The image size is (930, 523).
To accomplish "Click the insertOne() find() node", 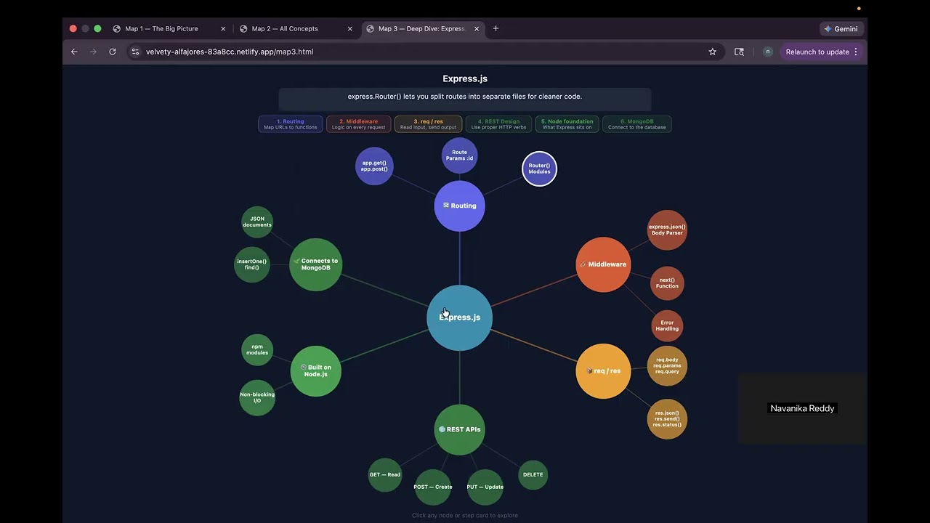I will pyautogui.click(x=252, y=264).
